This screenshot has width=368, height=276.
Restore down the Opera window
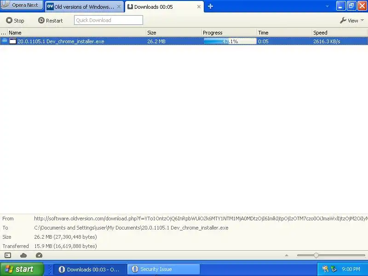coord(351,6)
